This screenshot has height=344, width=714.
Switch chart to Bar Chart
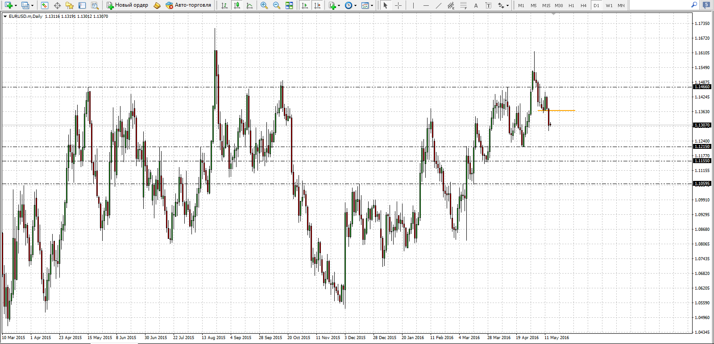224,5
